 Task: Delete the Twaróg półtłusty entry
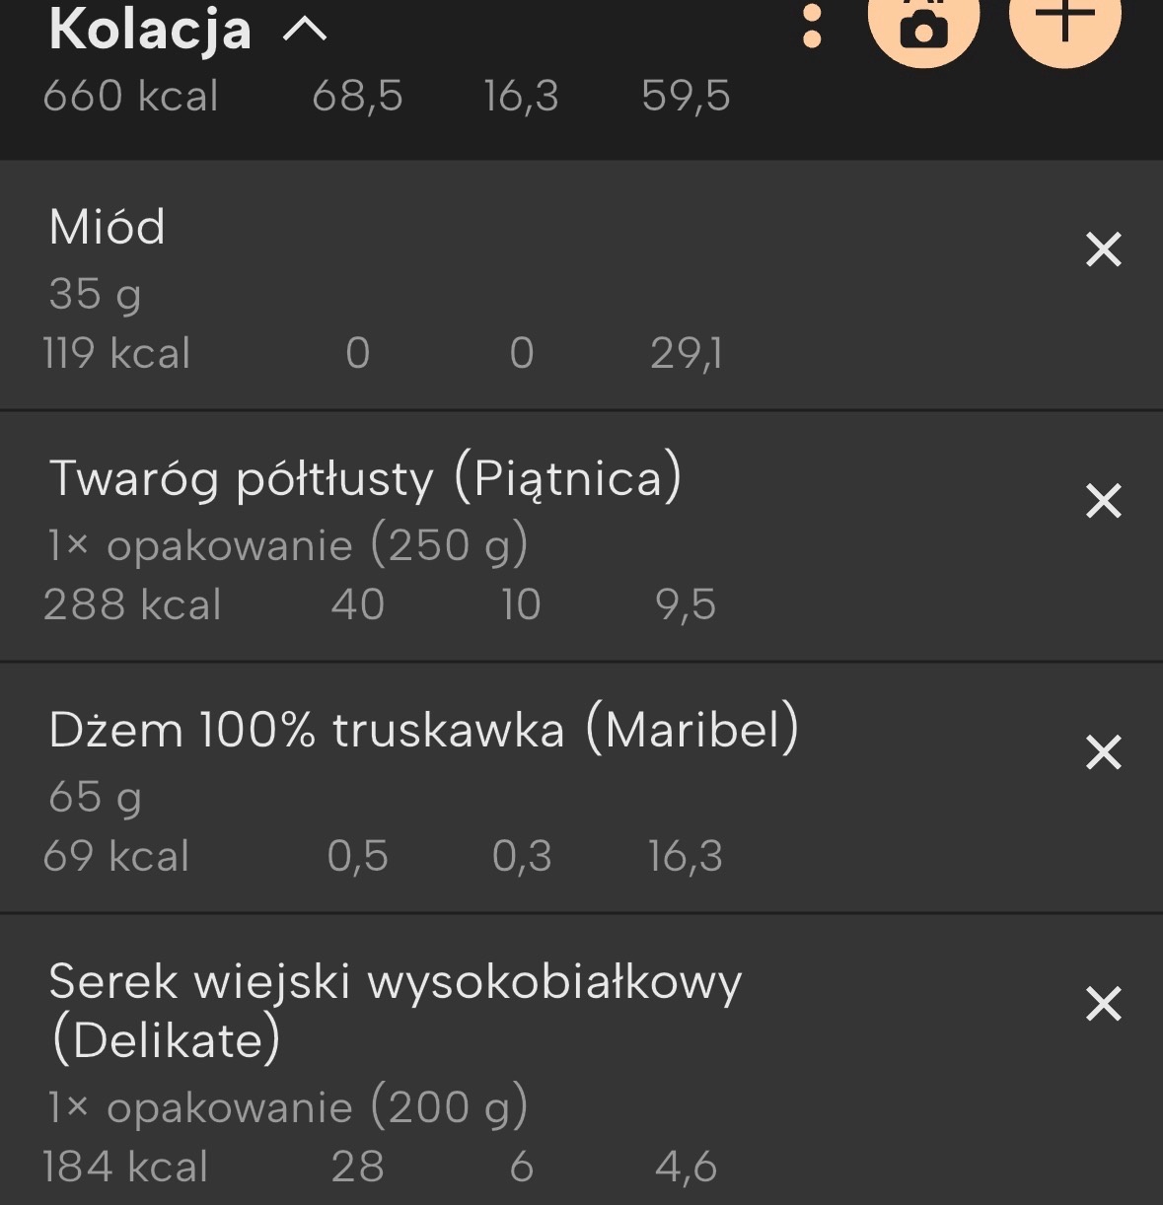pyautogui.click(x=1103, y=501)
